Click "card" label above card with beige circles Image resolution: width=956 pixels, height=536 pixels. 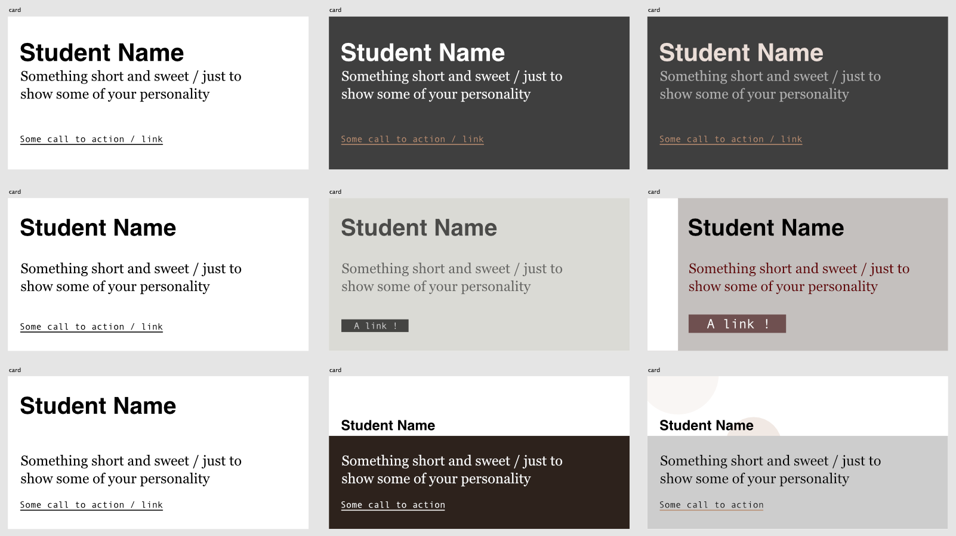point(654,370)
